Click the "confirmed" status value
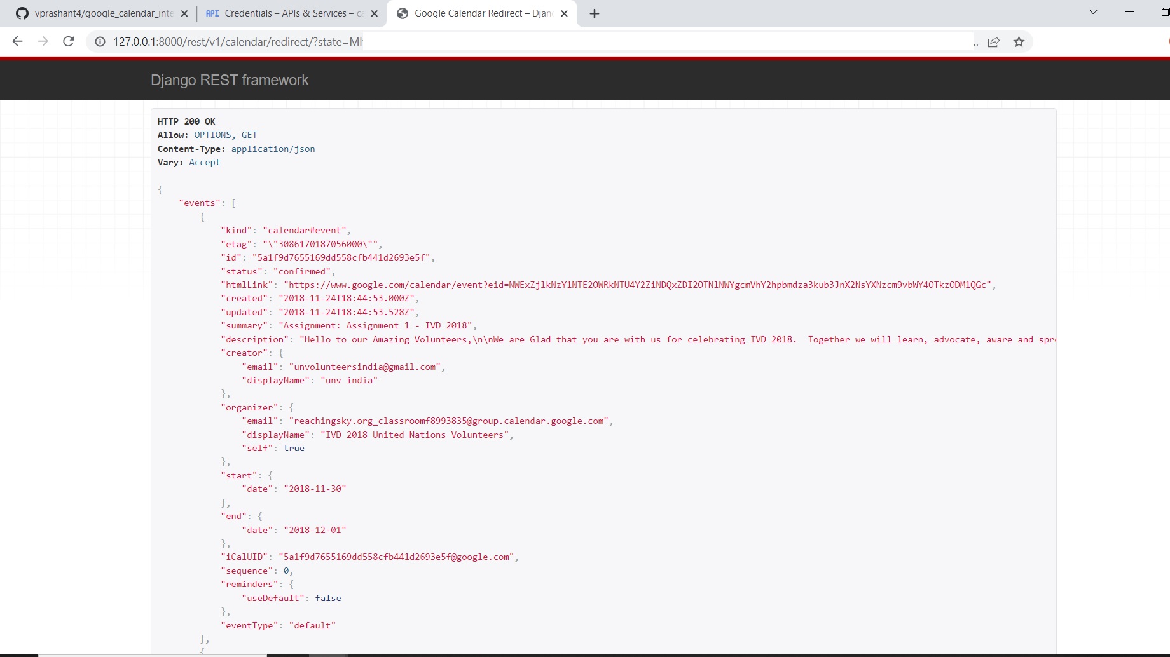Viewport: 1170px width, 657px height. coord(302,271)
